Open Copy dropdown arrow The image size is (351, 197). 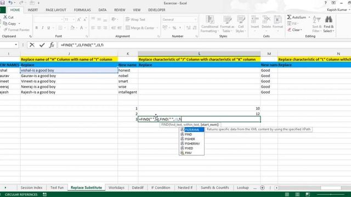(19, 24)
